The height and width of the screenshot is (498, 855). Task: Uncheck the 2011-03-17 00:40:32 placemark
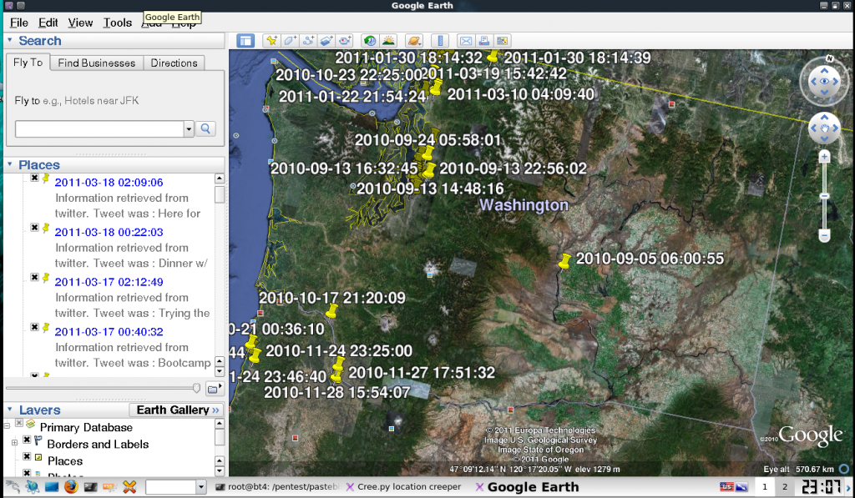pos(34,326)
